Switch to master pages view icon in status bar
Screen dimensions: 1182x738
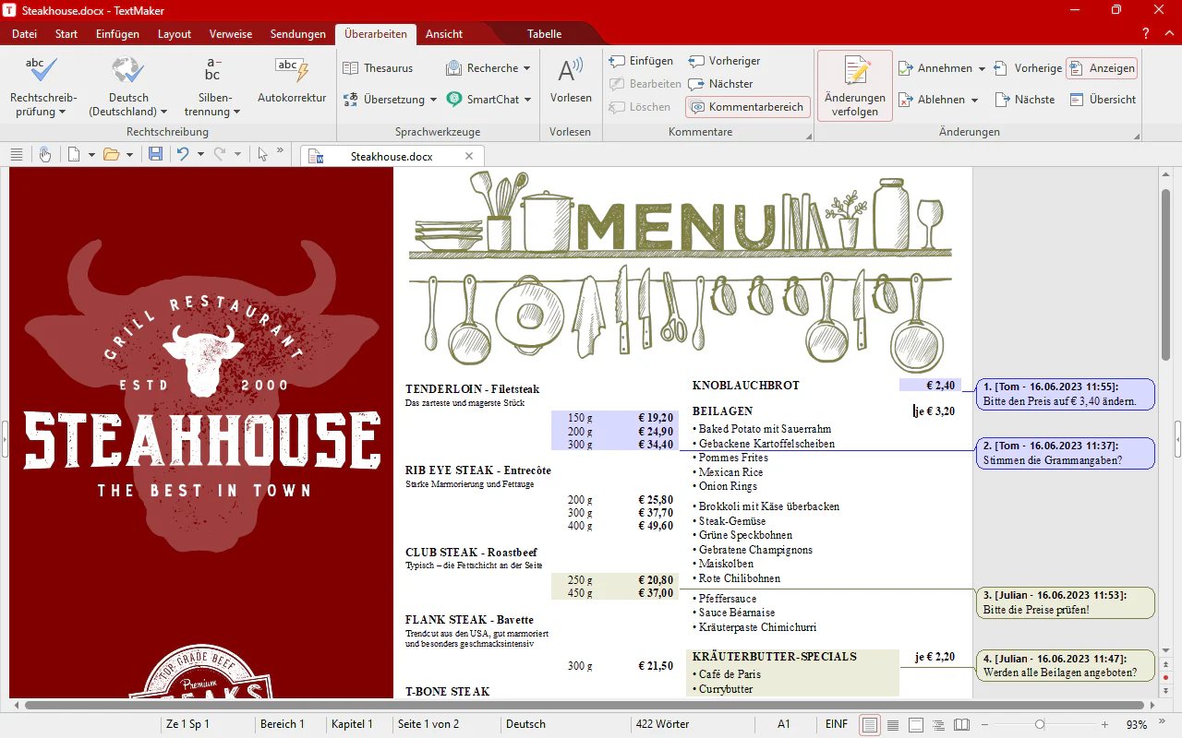[916, 724]
